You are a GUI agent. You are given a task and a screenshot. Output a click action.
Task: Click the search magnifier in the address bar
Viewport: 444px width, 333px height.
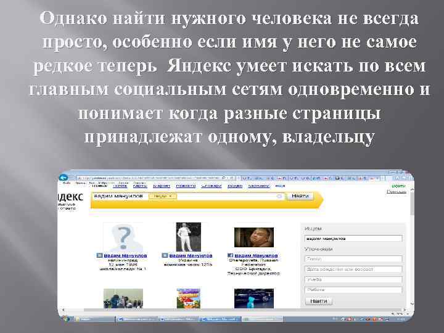(x=224, y=178)
